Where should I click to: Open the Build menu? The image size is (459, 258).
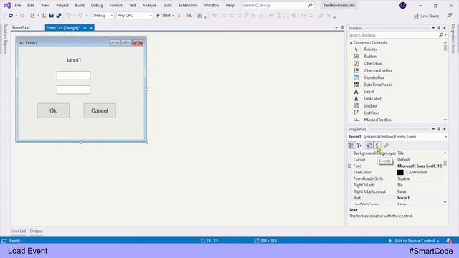click(x=80, y=5)
